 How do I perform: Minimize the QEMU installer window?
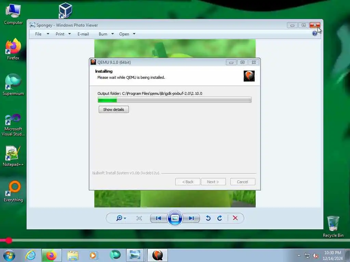pos(231,62)
